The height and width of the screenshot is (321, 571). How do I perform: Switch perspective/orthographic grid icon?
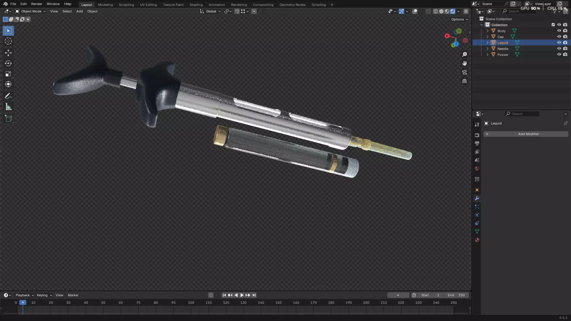coord(465,81)
